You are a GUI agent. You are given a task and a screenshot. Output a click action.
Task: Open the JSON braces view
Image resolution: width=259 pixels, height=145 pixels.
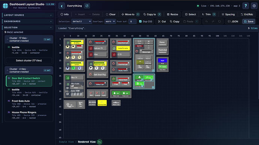coord(233,22)
